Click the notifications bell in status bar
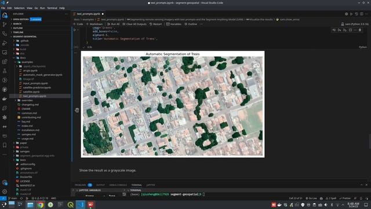Screen dimensions: 371x209 tap(361, 199)
